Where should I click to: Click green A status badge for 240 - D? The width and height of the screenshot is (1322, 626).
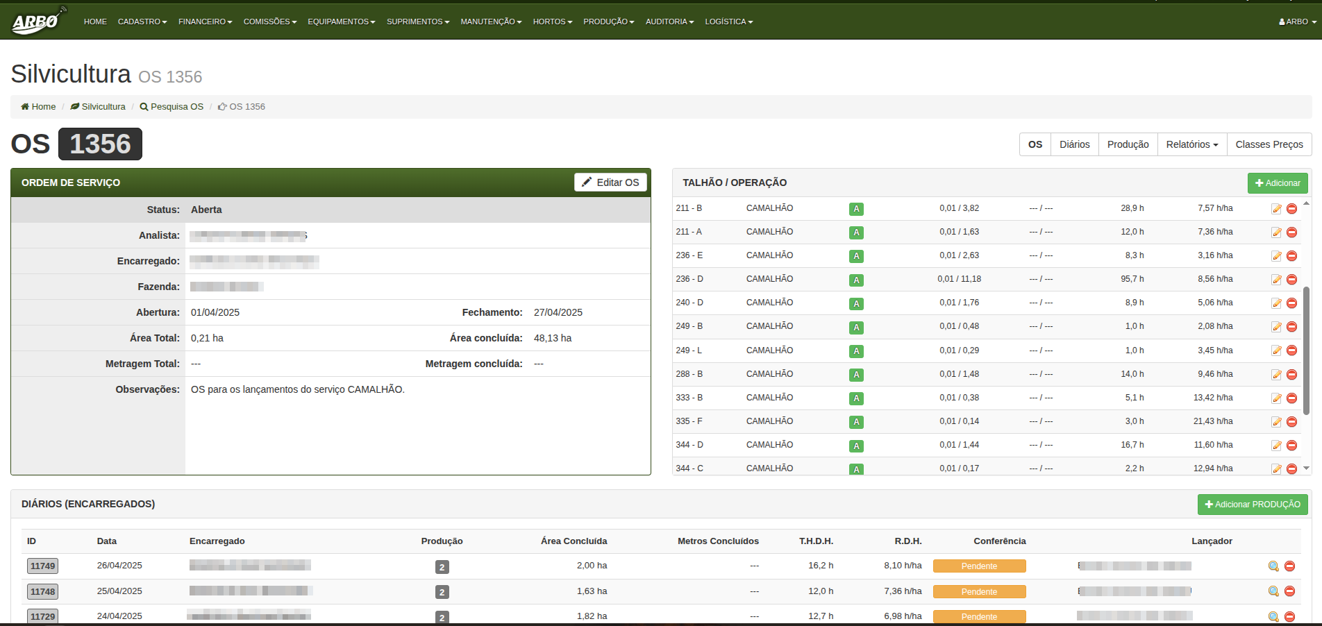click(856, 303)
